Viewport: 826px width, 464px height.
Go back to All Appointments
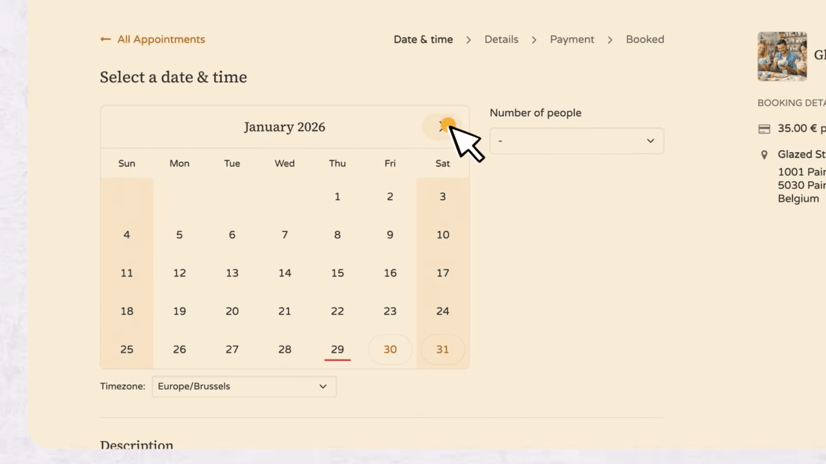pos(161,39)
